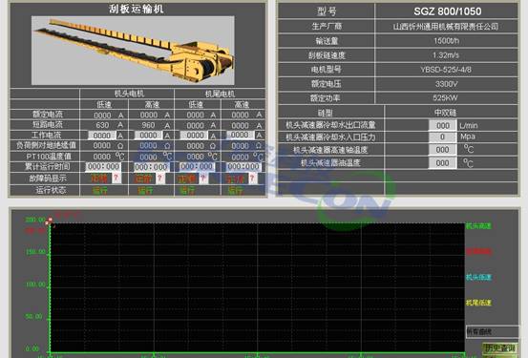The width and height of the screenshot is (528, 358).
Task: Select tail motor low-speed 累计运行时间 field
Action: [x=197, y=167]
